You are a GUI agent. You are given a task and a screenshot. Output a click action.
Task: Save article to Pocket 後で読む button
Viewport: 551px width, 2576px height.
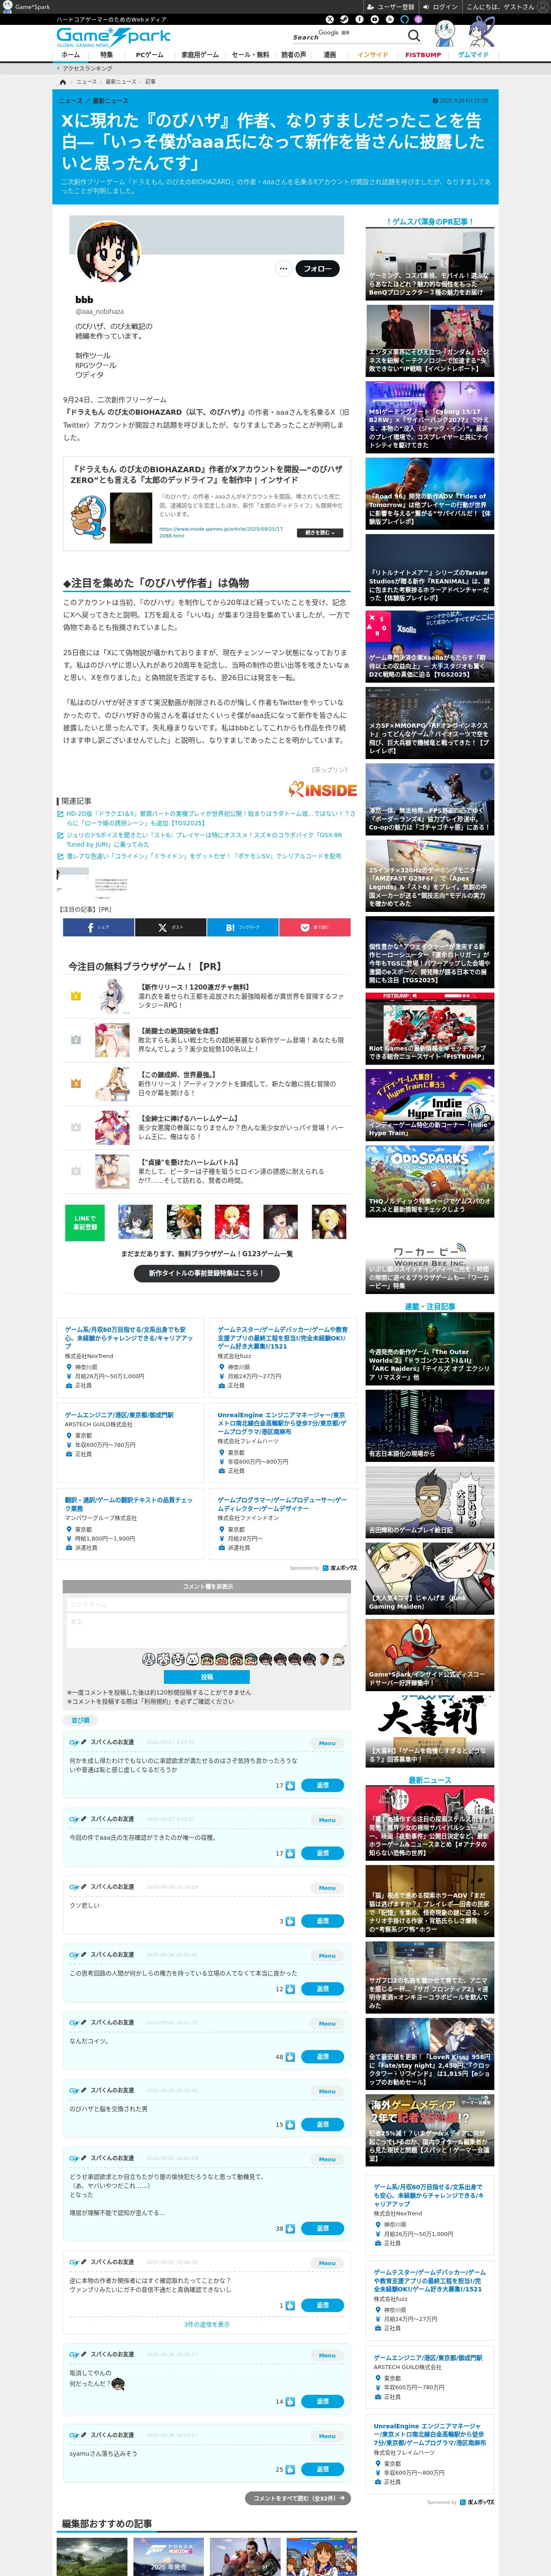click(x=314, y=927)
